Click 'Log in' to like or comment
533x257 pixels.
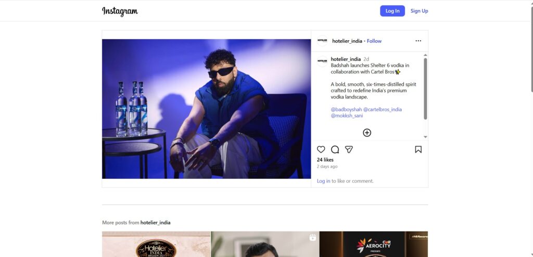[324, 181]
